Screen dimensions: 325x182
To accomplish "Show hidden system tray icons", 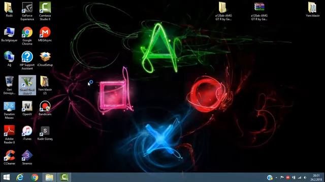I will click(276, 177).
